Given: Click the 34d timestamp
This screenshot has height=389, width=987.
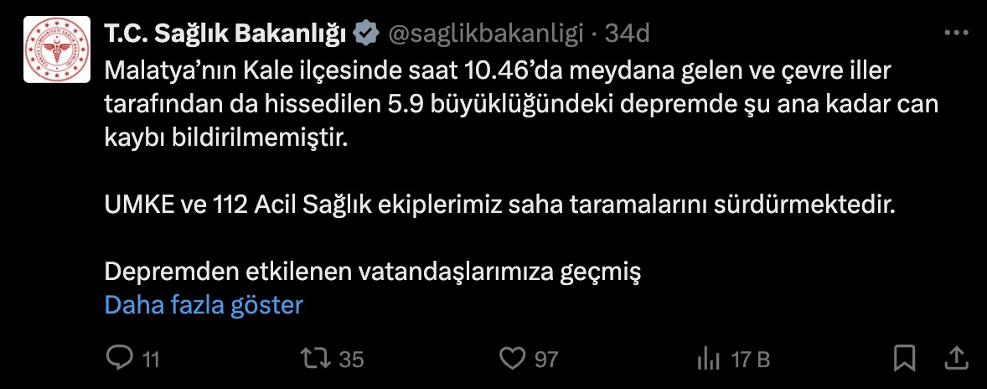Looking at the screenshot, I should [x=628, y=33].
